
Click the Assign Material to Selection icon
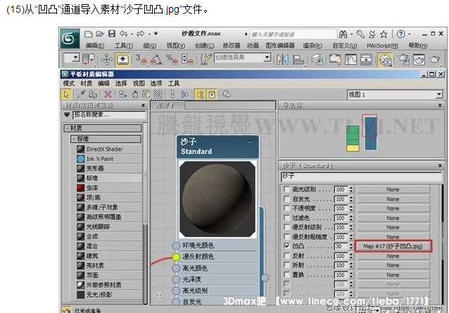(x=93, y=94)
